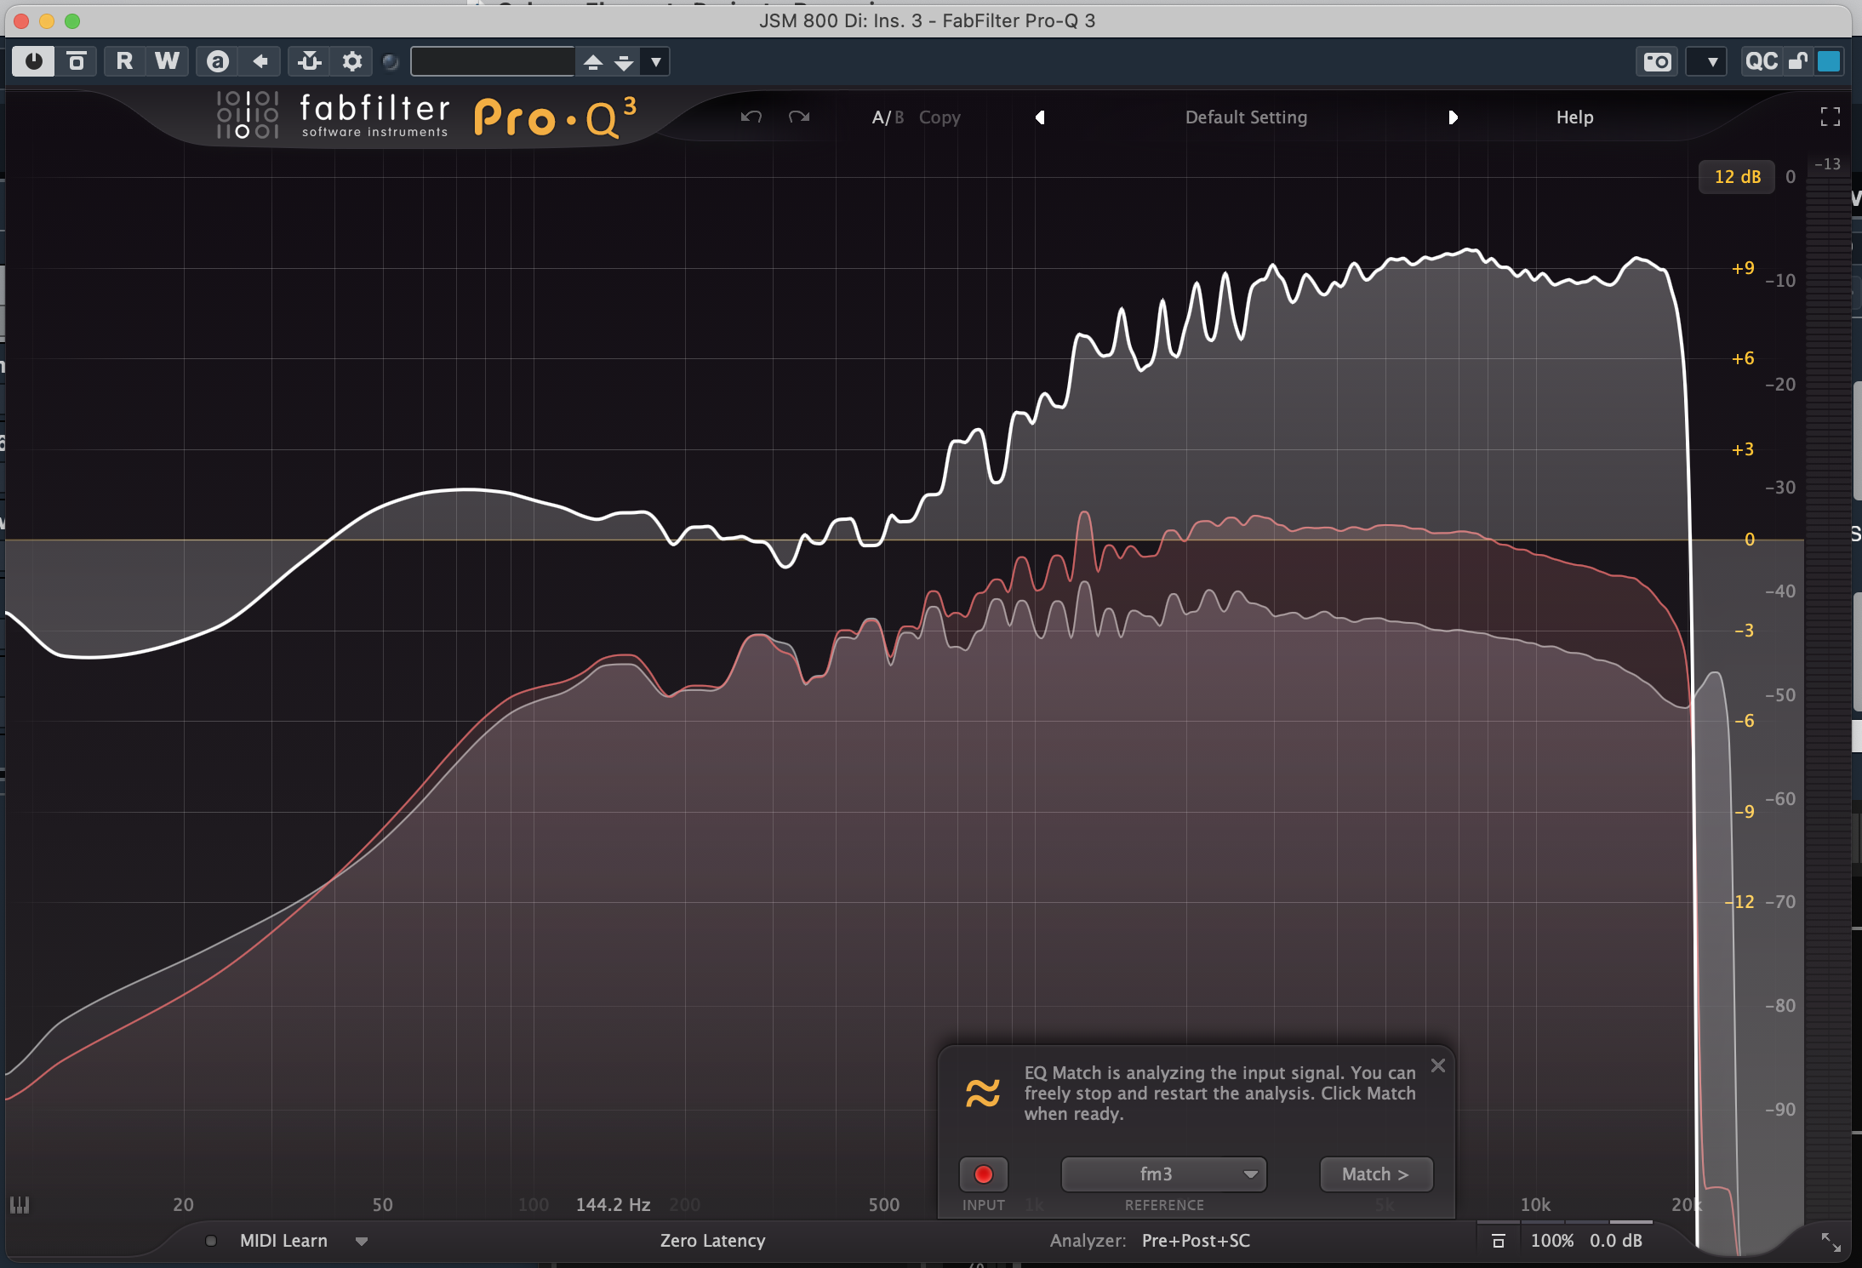Enable Write automation (W) button

click(167, 61)
